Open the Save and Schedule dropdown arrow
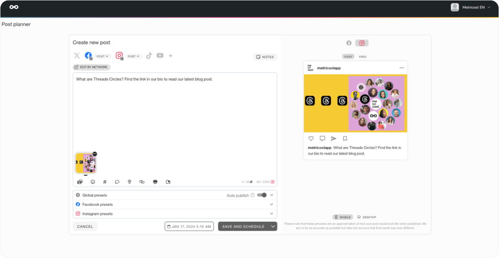Viewport: 499px width, 258px height. pos(273,226)
